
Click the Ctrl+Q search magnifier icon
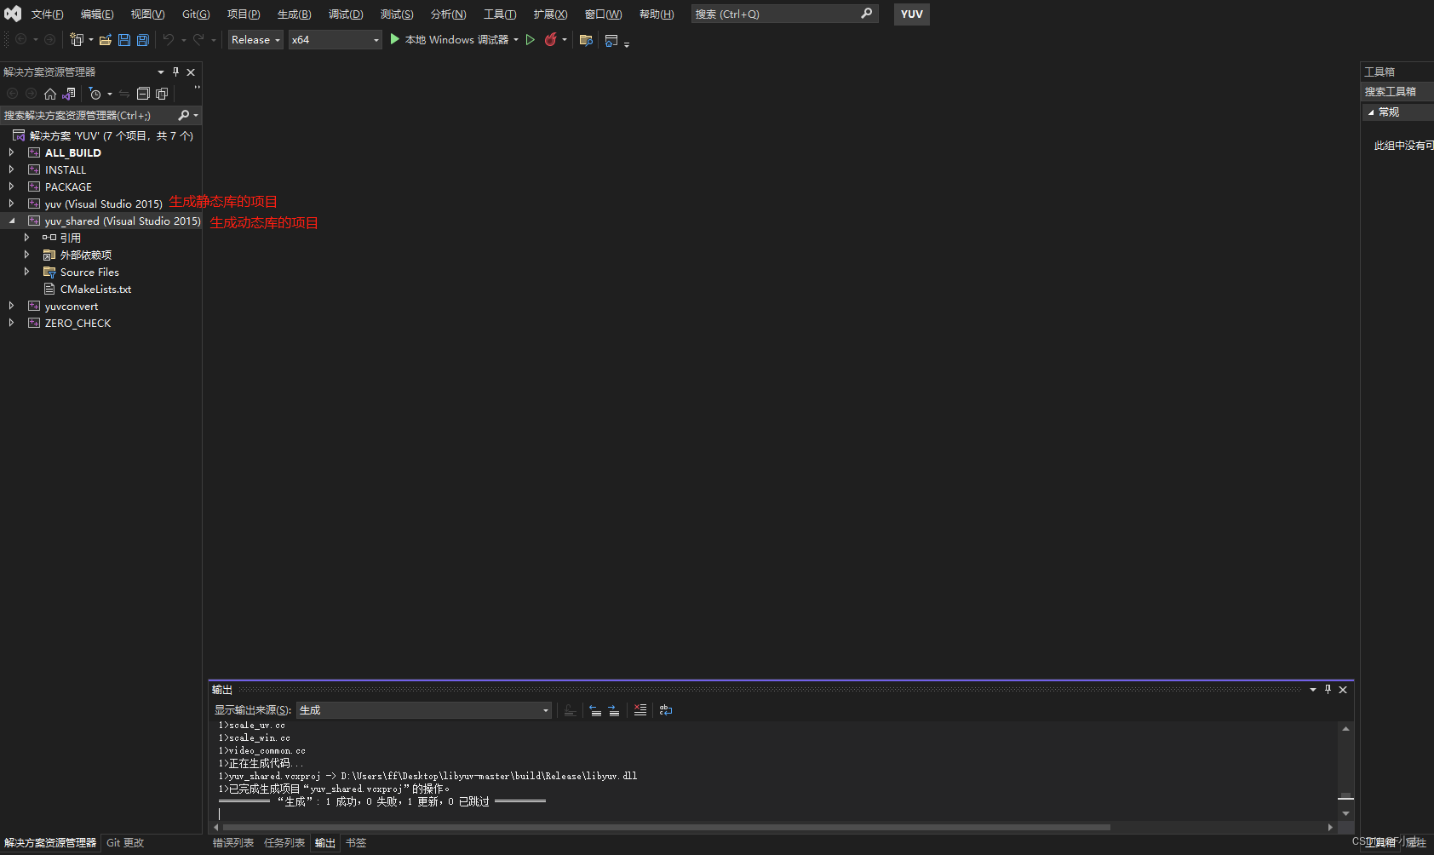(x=867, y=14)
